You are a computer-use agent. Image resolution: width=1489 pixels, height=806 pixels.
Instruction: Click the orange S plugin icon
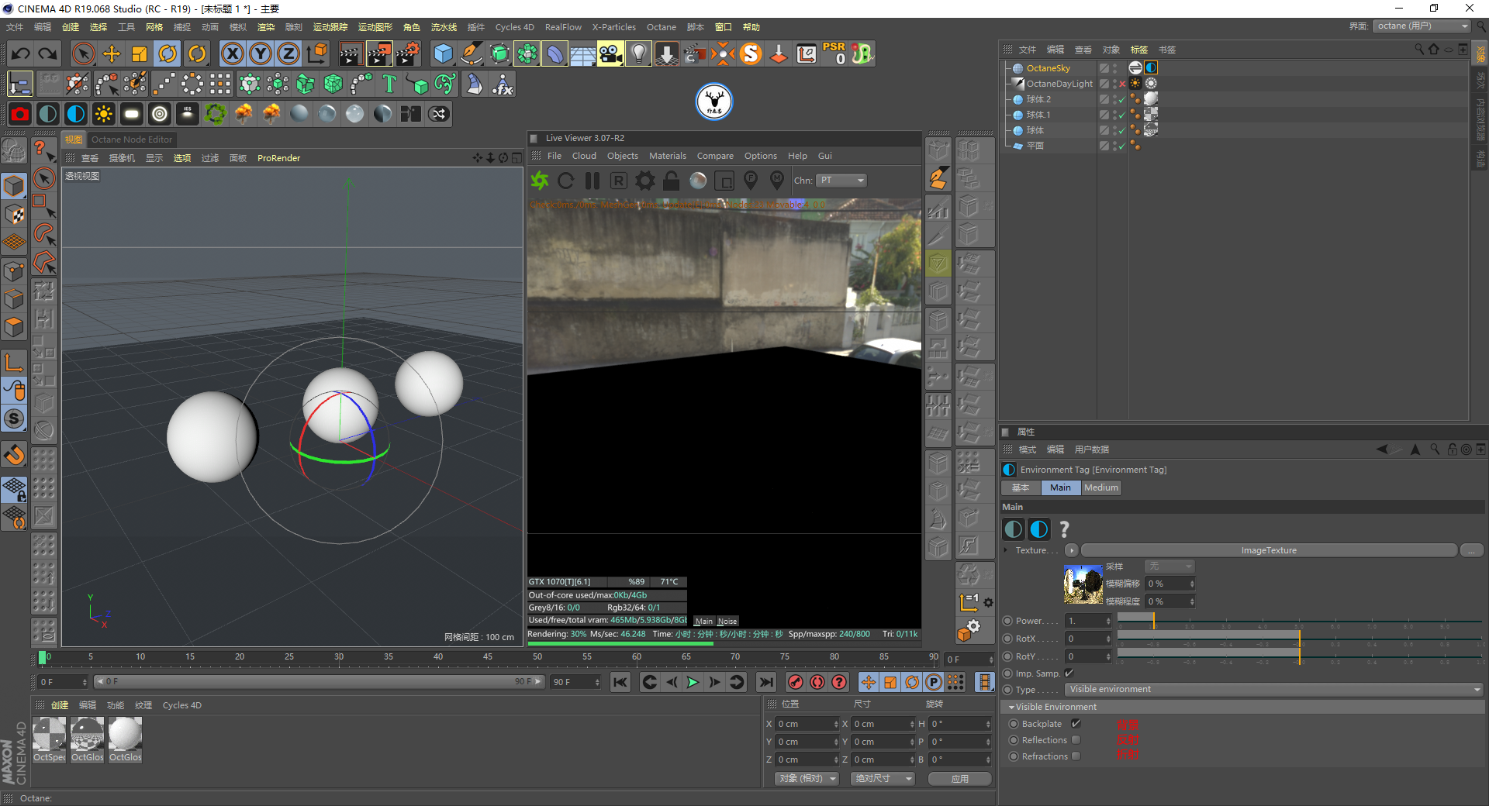(751, 53)
